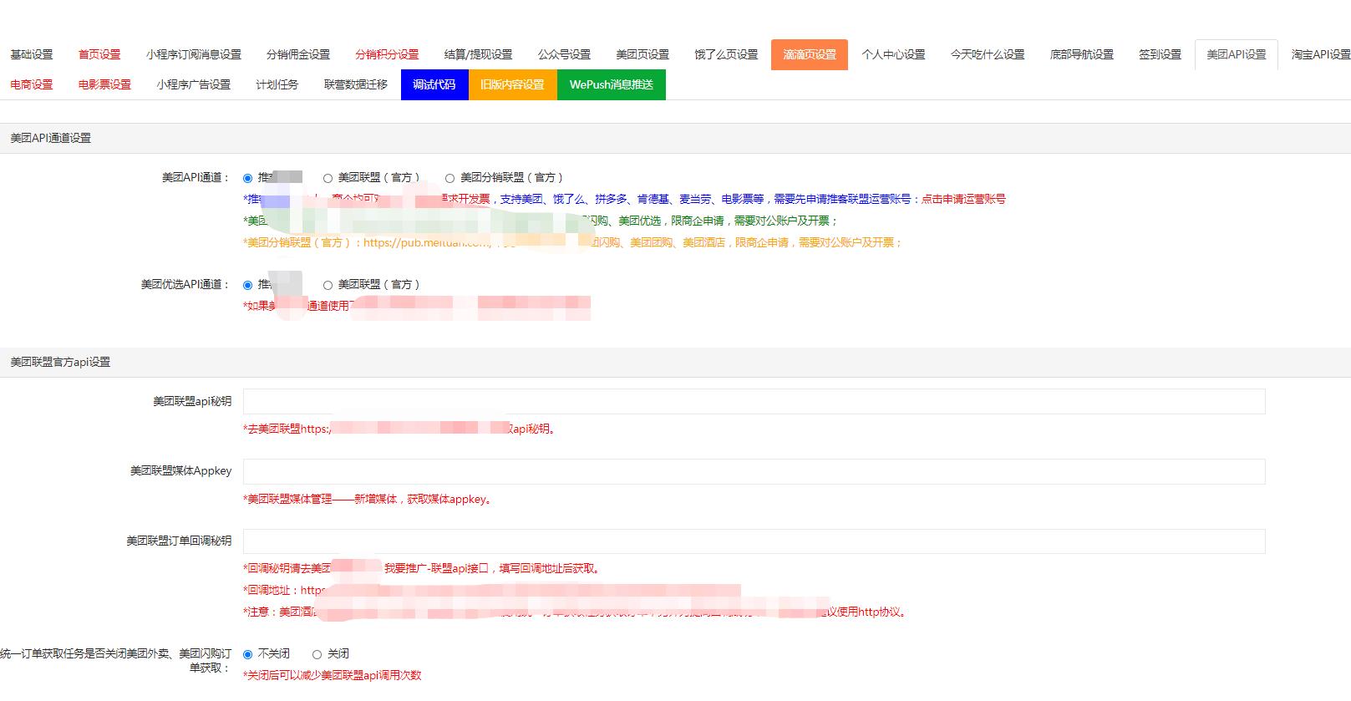1351x701 pixels.
Task: Select first radio option for 美团优选API通道
Action: click(247, 285)
